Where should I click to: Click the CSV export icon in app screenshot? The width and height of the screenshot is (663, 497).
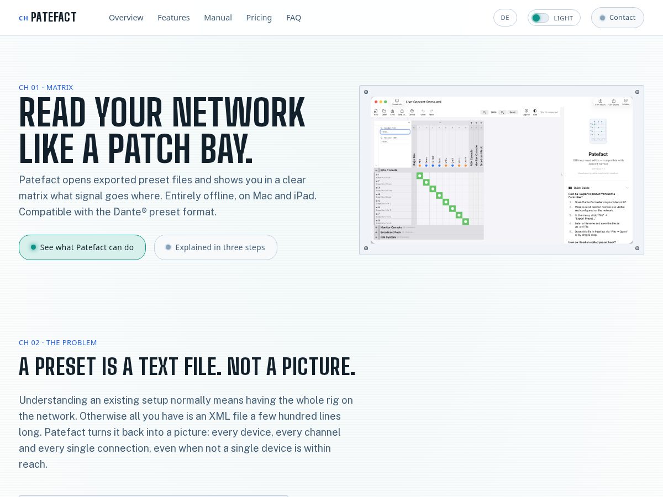click(614, 102)
